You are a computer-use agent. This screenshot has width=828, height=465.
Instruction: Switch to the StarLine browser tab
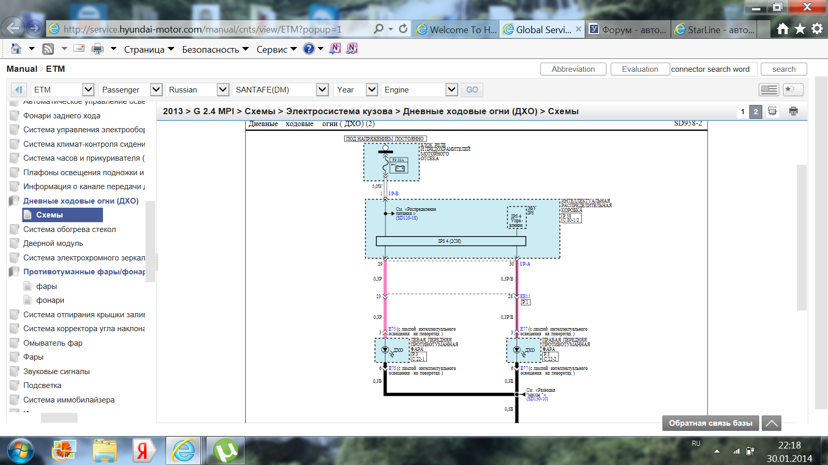714,29
